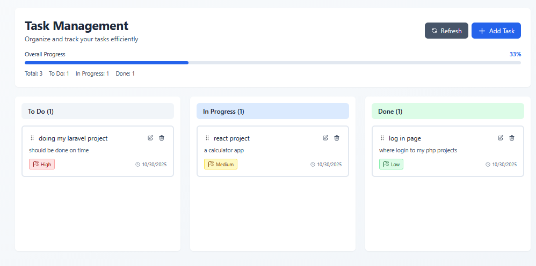The width and height of the screenshot is (536, 266).
Task: Click drag handle on react project card
Action: pos(207,138)
